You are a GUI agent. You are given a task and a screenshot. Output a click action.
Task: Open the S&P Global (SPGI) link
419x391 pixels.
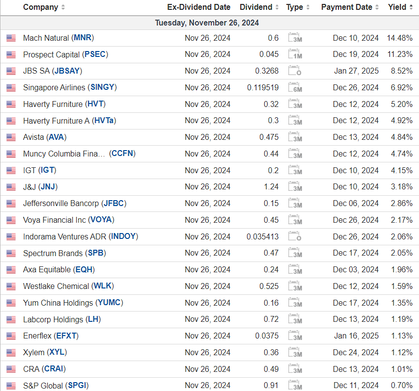tap(56, 386)
